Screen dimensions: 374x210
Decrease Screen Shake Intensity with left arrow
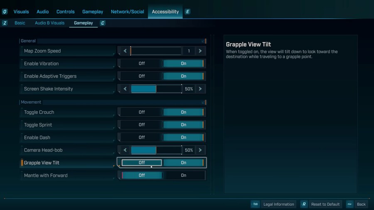125,89
